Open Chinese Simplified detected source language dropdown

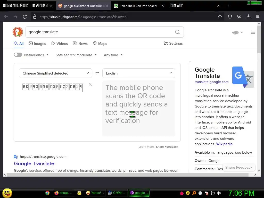point(56,73)
